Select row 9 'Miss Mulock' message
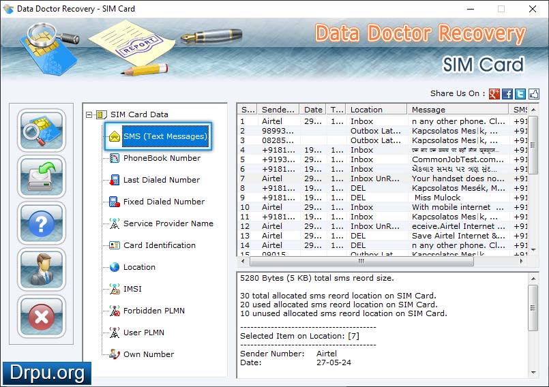 click(x=437, y=198)
